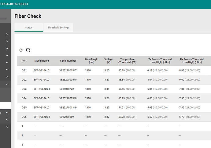Click the Voltage (V) column header
The height and width of the screenshot is (148, 211).
[x=109, y=61]
